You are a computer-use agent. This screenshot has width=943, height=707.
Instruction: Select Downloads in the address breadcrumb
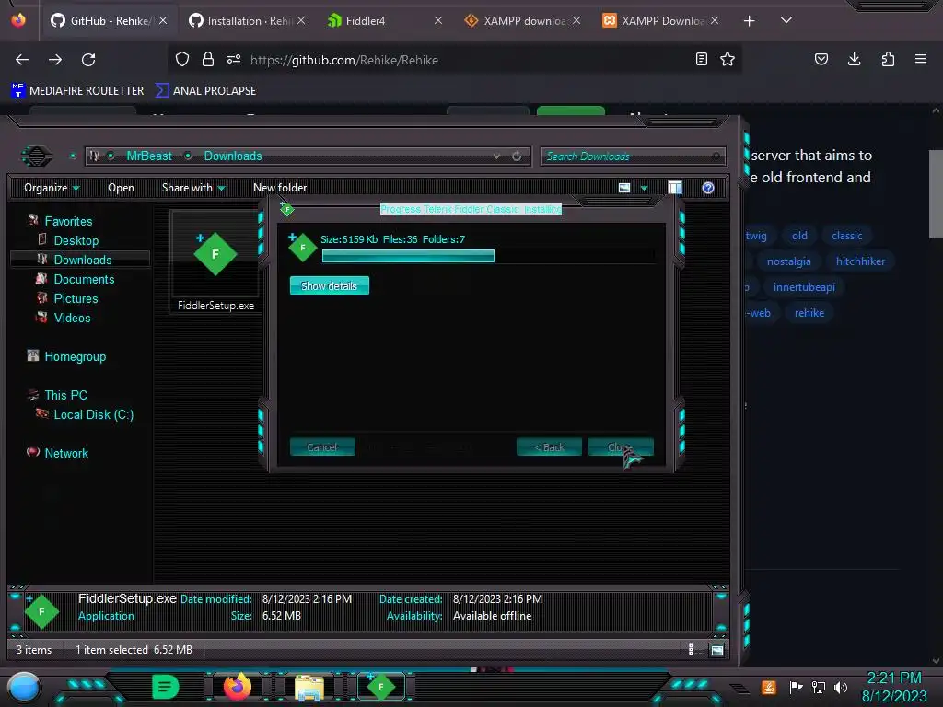[x=233, y=156]
